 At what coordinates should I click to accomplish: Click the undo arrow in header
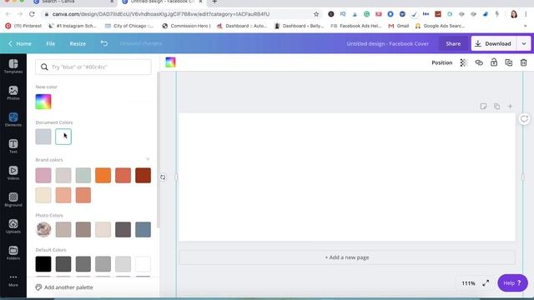(x=104, y=43)
